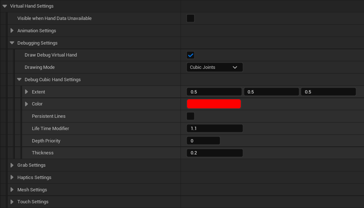Expand the Extent property arrow
The height and width of the screenshot is (208, 364).
tap(26, 92)
